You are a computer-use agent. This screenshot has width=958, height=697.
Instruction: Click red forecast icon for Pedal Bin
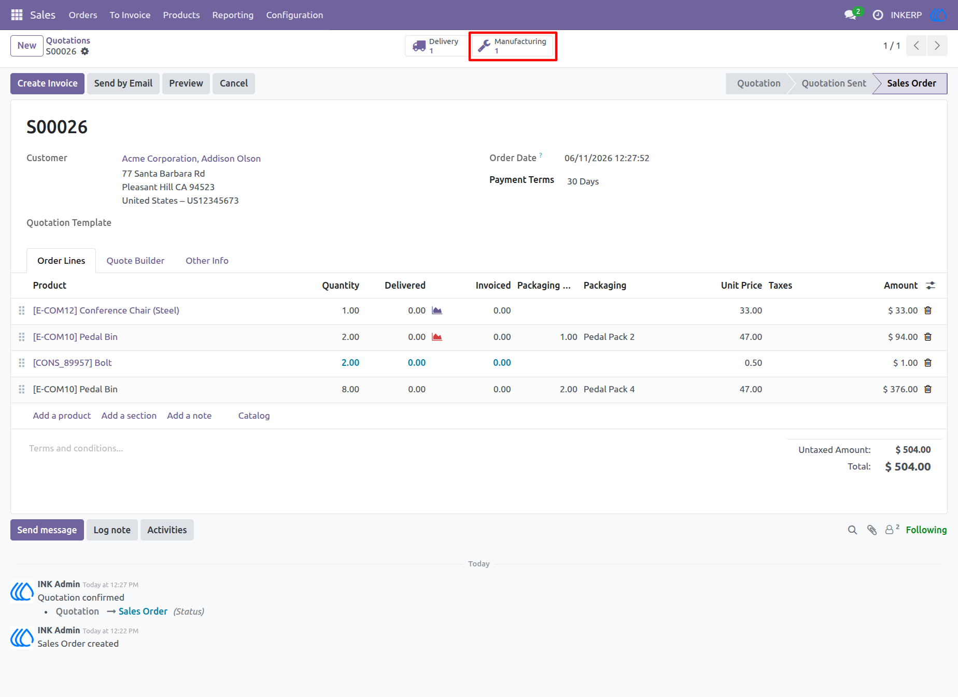pos(437,337)
